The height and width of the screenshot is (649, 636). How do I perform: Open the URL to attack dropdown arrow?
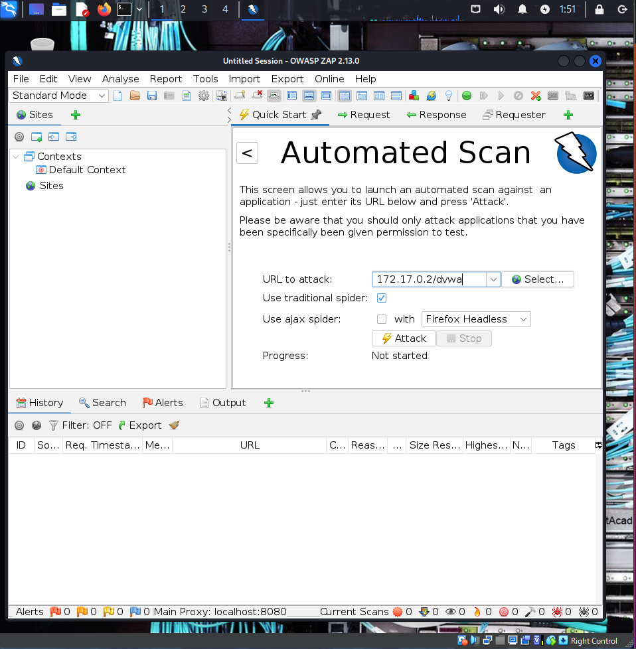coord(493,279)
